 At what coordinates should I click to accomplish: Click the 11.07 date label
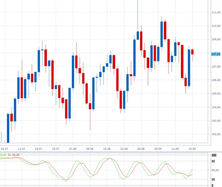click(x=21, y=149)
